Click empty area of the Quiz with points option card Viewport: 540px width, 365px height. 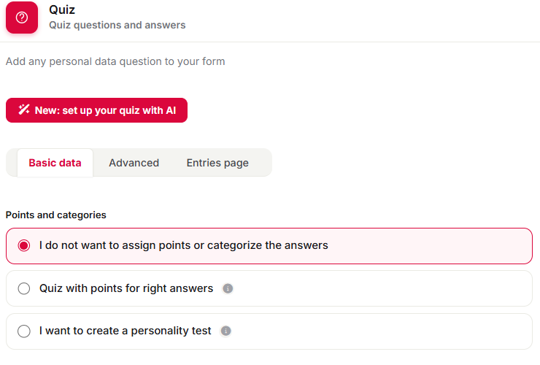point(379,288)
